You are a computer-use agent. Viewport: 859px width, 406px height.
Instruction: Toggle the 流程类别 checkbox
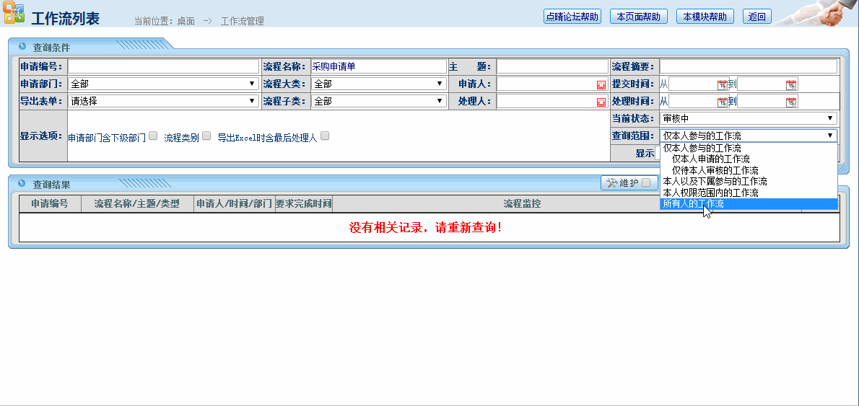tap(206, 136)
